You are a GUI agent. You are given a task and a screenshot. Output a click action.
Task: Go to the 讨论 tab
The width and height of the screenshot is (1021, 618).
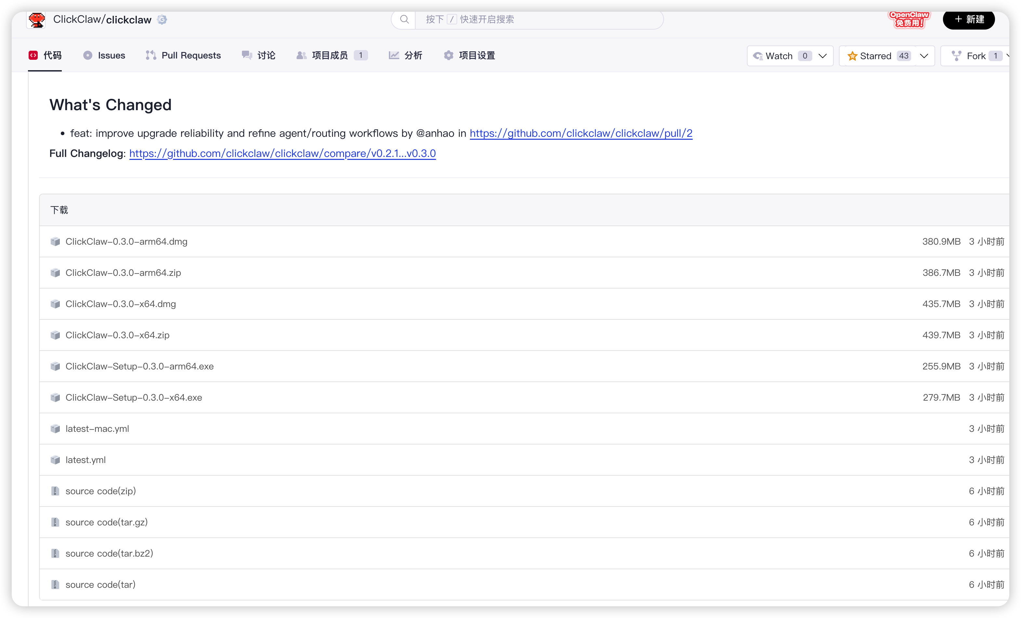[259, 56]
